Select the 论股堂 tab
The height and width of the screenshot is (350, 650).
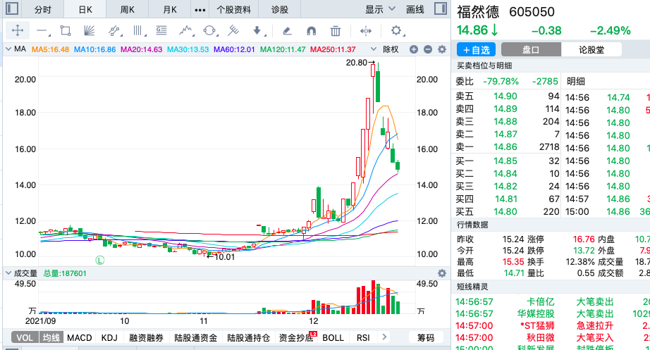(591, 50)
